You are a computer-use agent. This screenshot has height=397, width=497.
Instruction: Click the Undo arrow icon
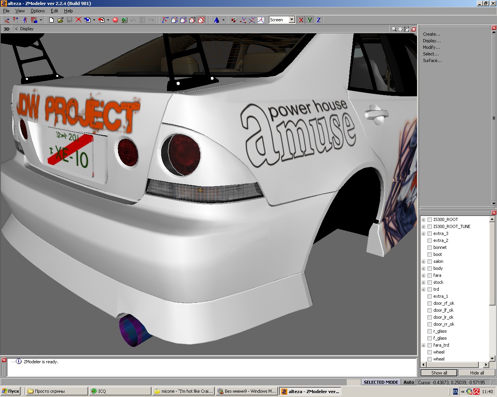pos(133,20)
